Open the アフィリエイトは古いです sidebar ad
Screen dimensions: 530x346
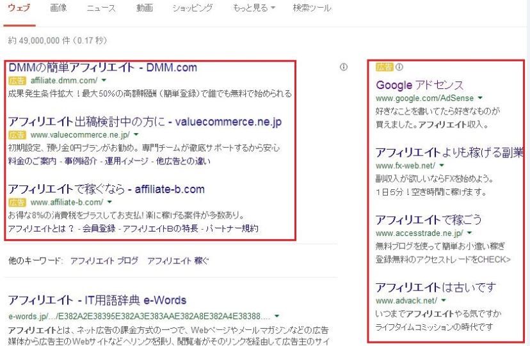click(x=436, y=288)
